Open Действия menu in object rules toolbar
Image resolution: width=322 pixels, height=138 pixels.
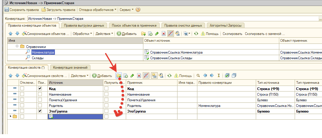coord(104,34)
